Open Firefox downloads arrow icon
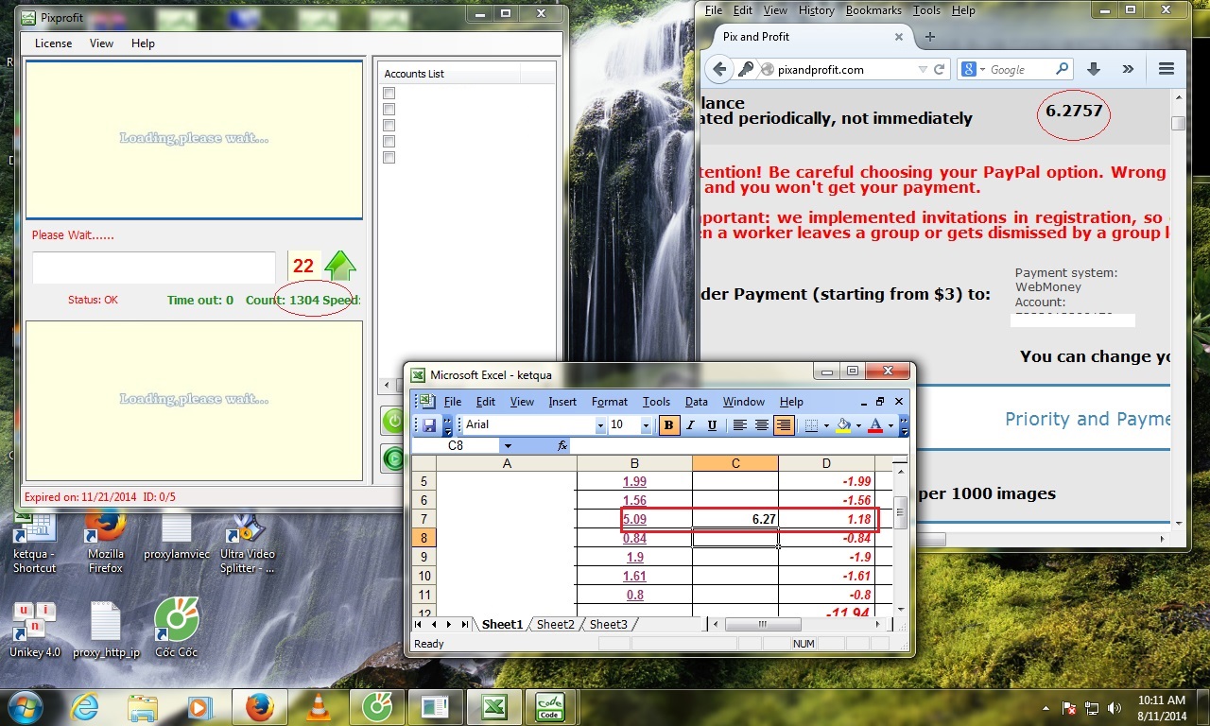The width and height of the screenshot is (1210, 726). (1094, 69)
